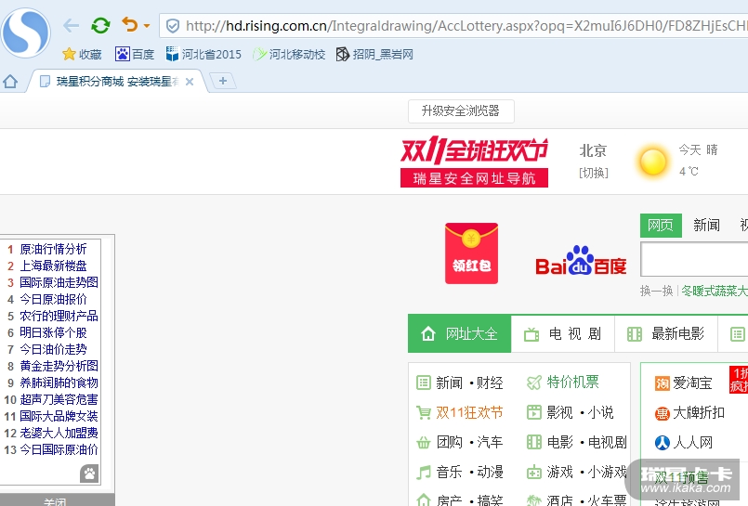Open the 冬暖式蔬菜大 suggestion link
Image resolution: width=748 pixels, height=506 pixels.
tap(715, 291)
